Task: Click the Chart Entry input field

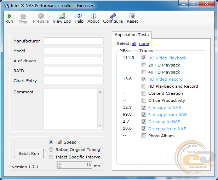Action: coord(74,80)
